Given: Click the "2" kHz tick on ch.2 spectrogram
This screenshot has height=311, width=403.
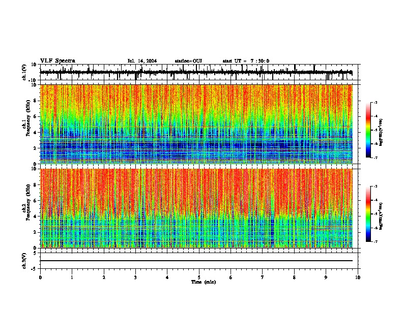Looking at the screenshot, I should click(x=36, y=232).
